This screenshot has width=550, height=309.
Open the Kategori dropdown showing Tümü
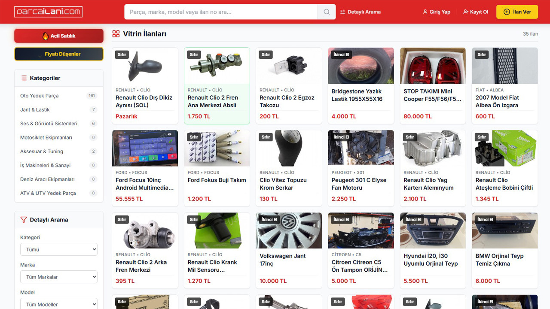[x=59, y=249]
